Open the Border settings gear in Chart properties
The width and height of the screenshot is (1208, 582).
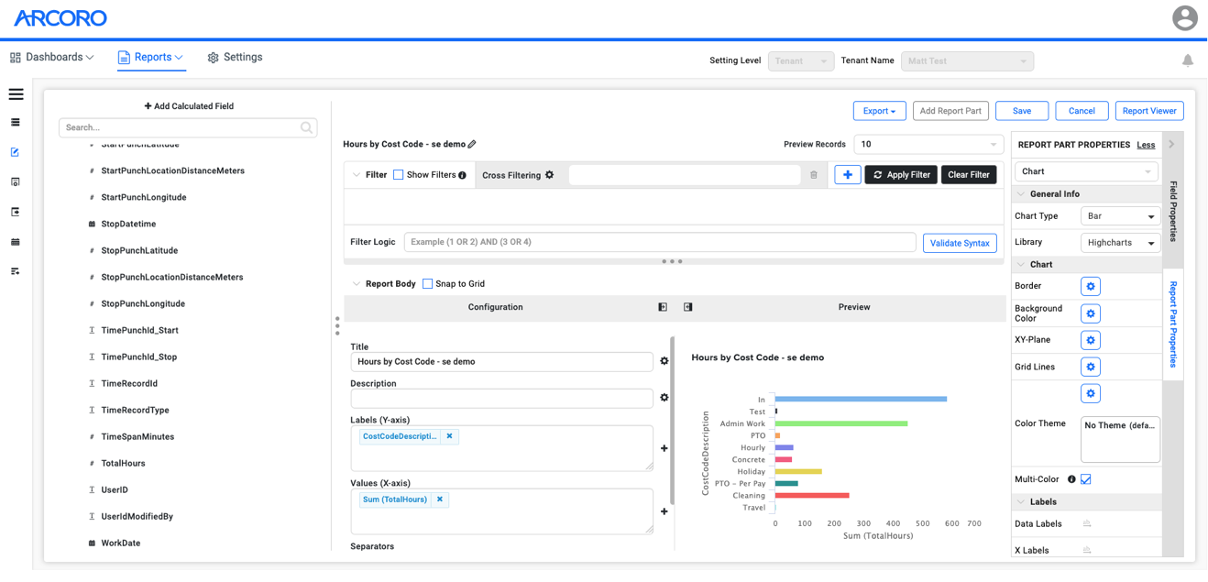[1091, 285]
